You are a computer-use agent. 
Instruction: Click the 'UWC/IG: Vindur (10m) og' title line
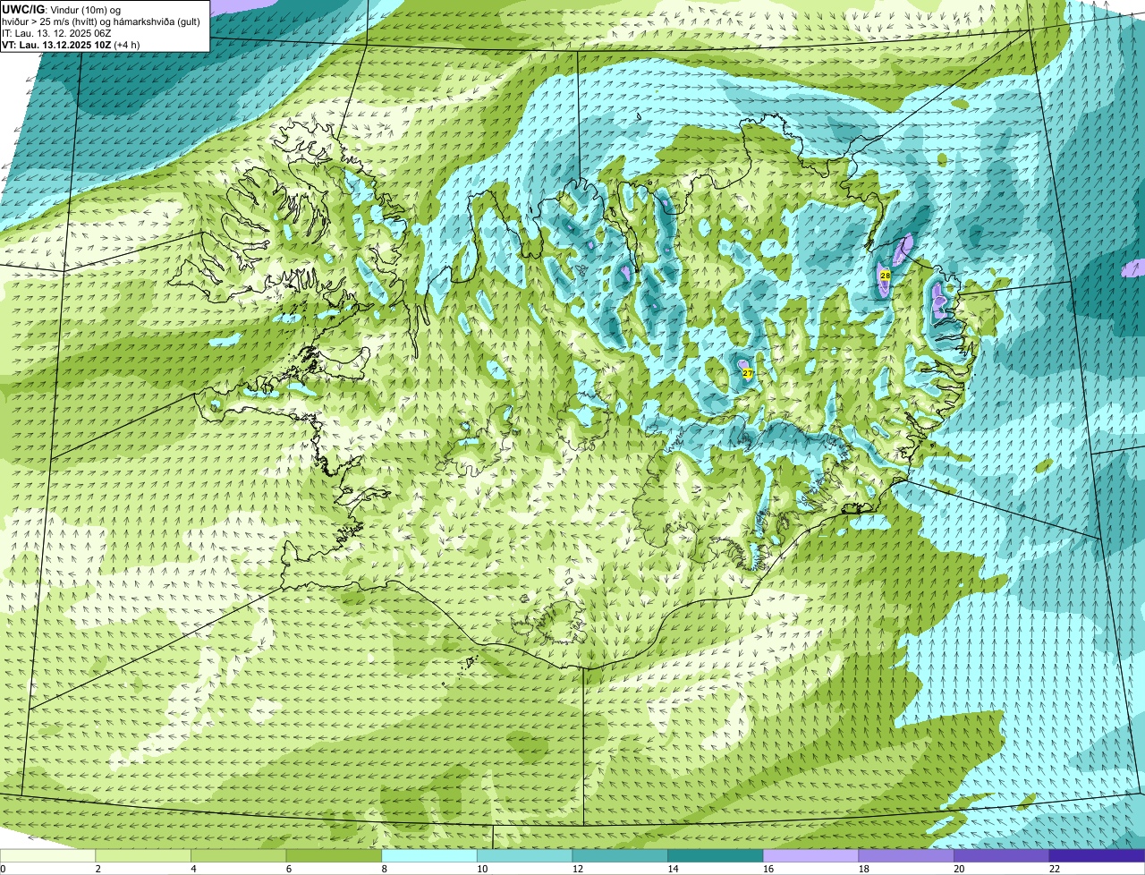coord(61,8)
